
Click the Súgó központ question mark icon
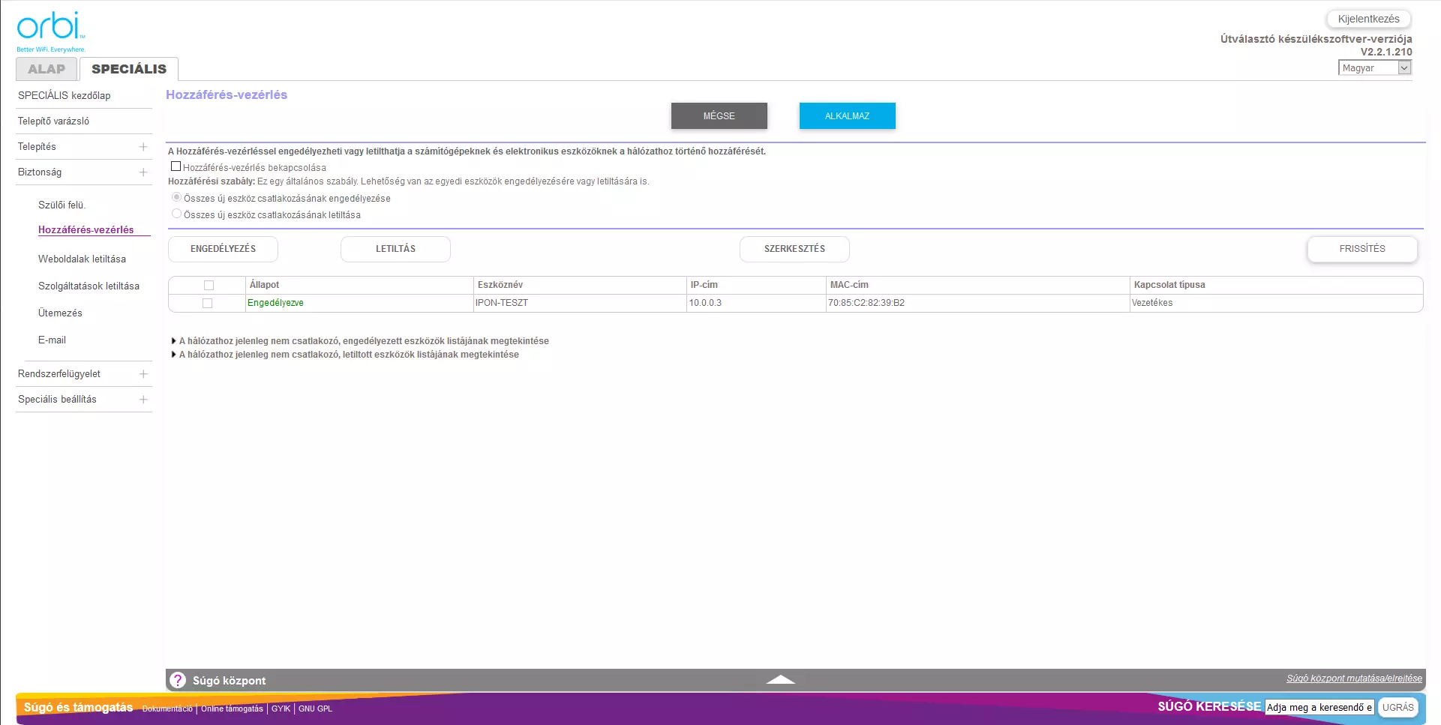178,680
